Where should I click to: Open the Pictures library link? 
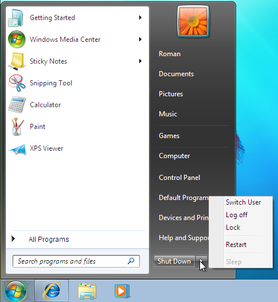click(171, 94)
